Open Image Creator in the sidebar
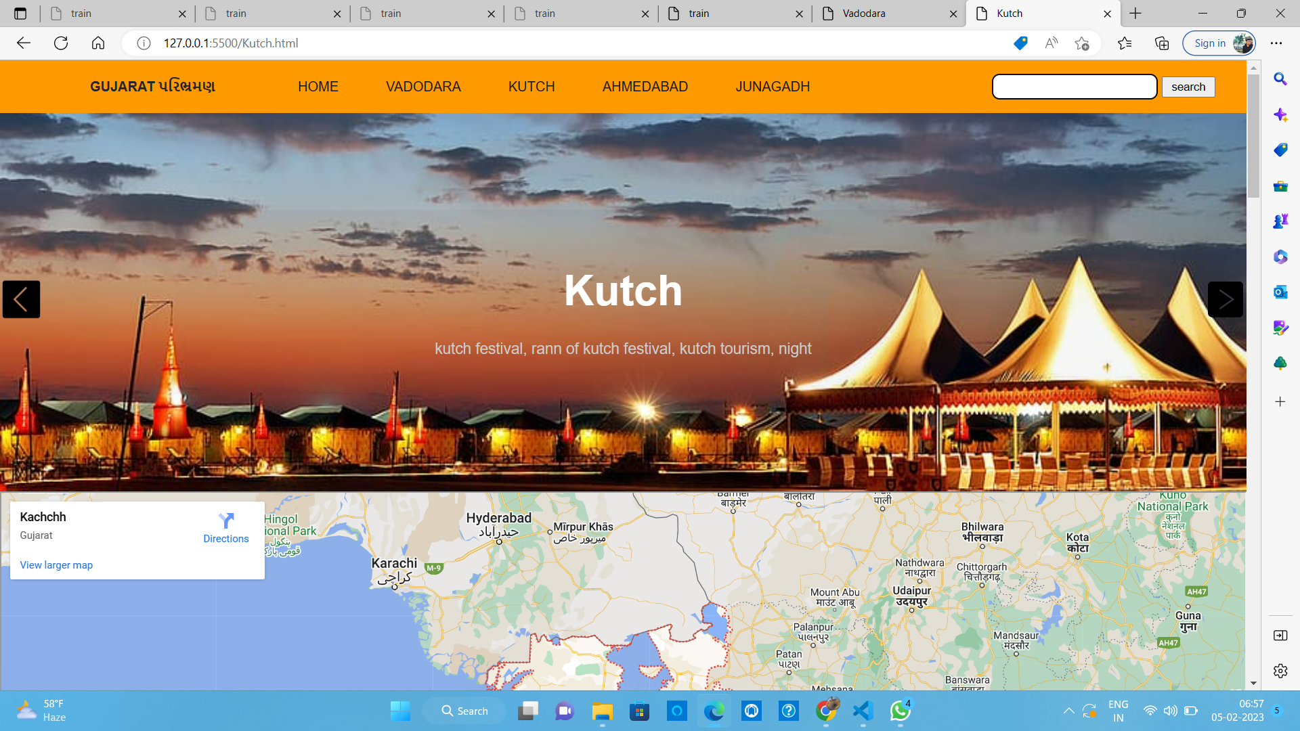Image resolution: width=1300 pixels, height=731 pixels. [x=1280, y=328]
